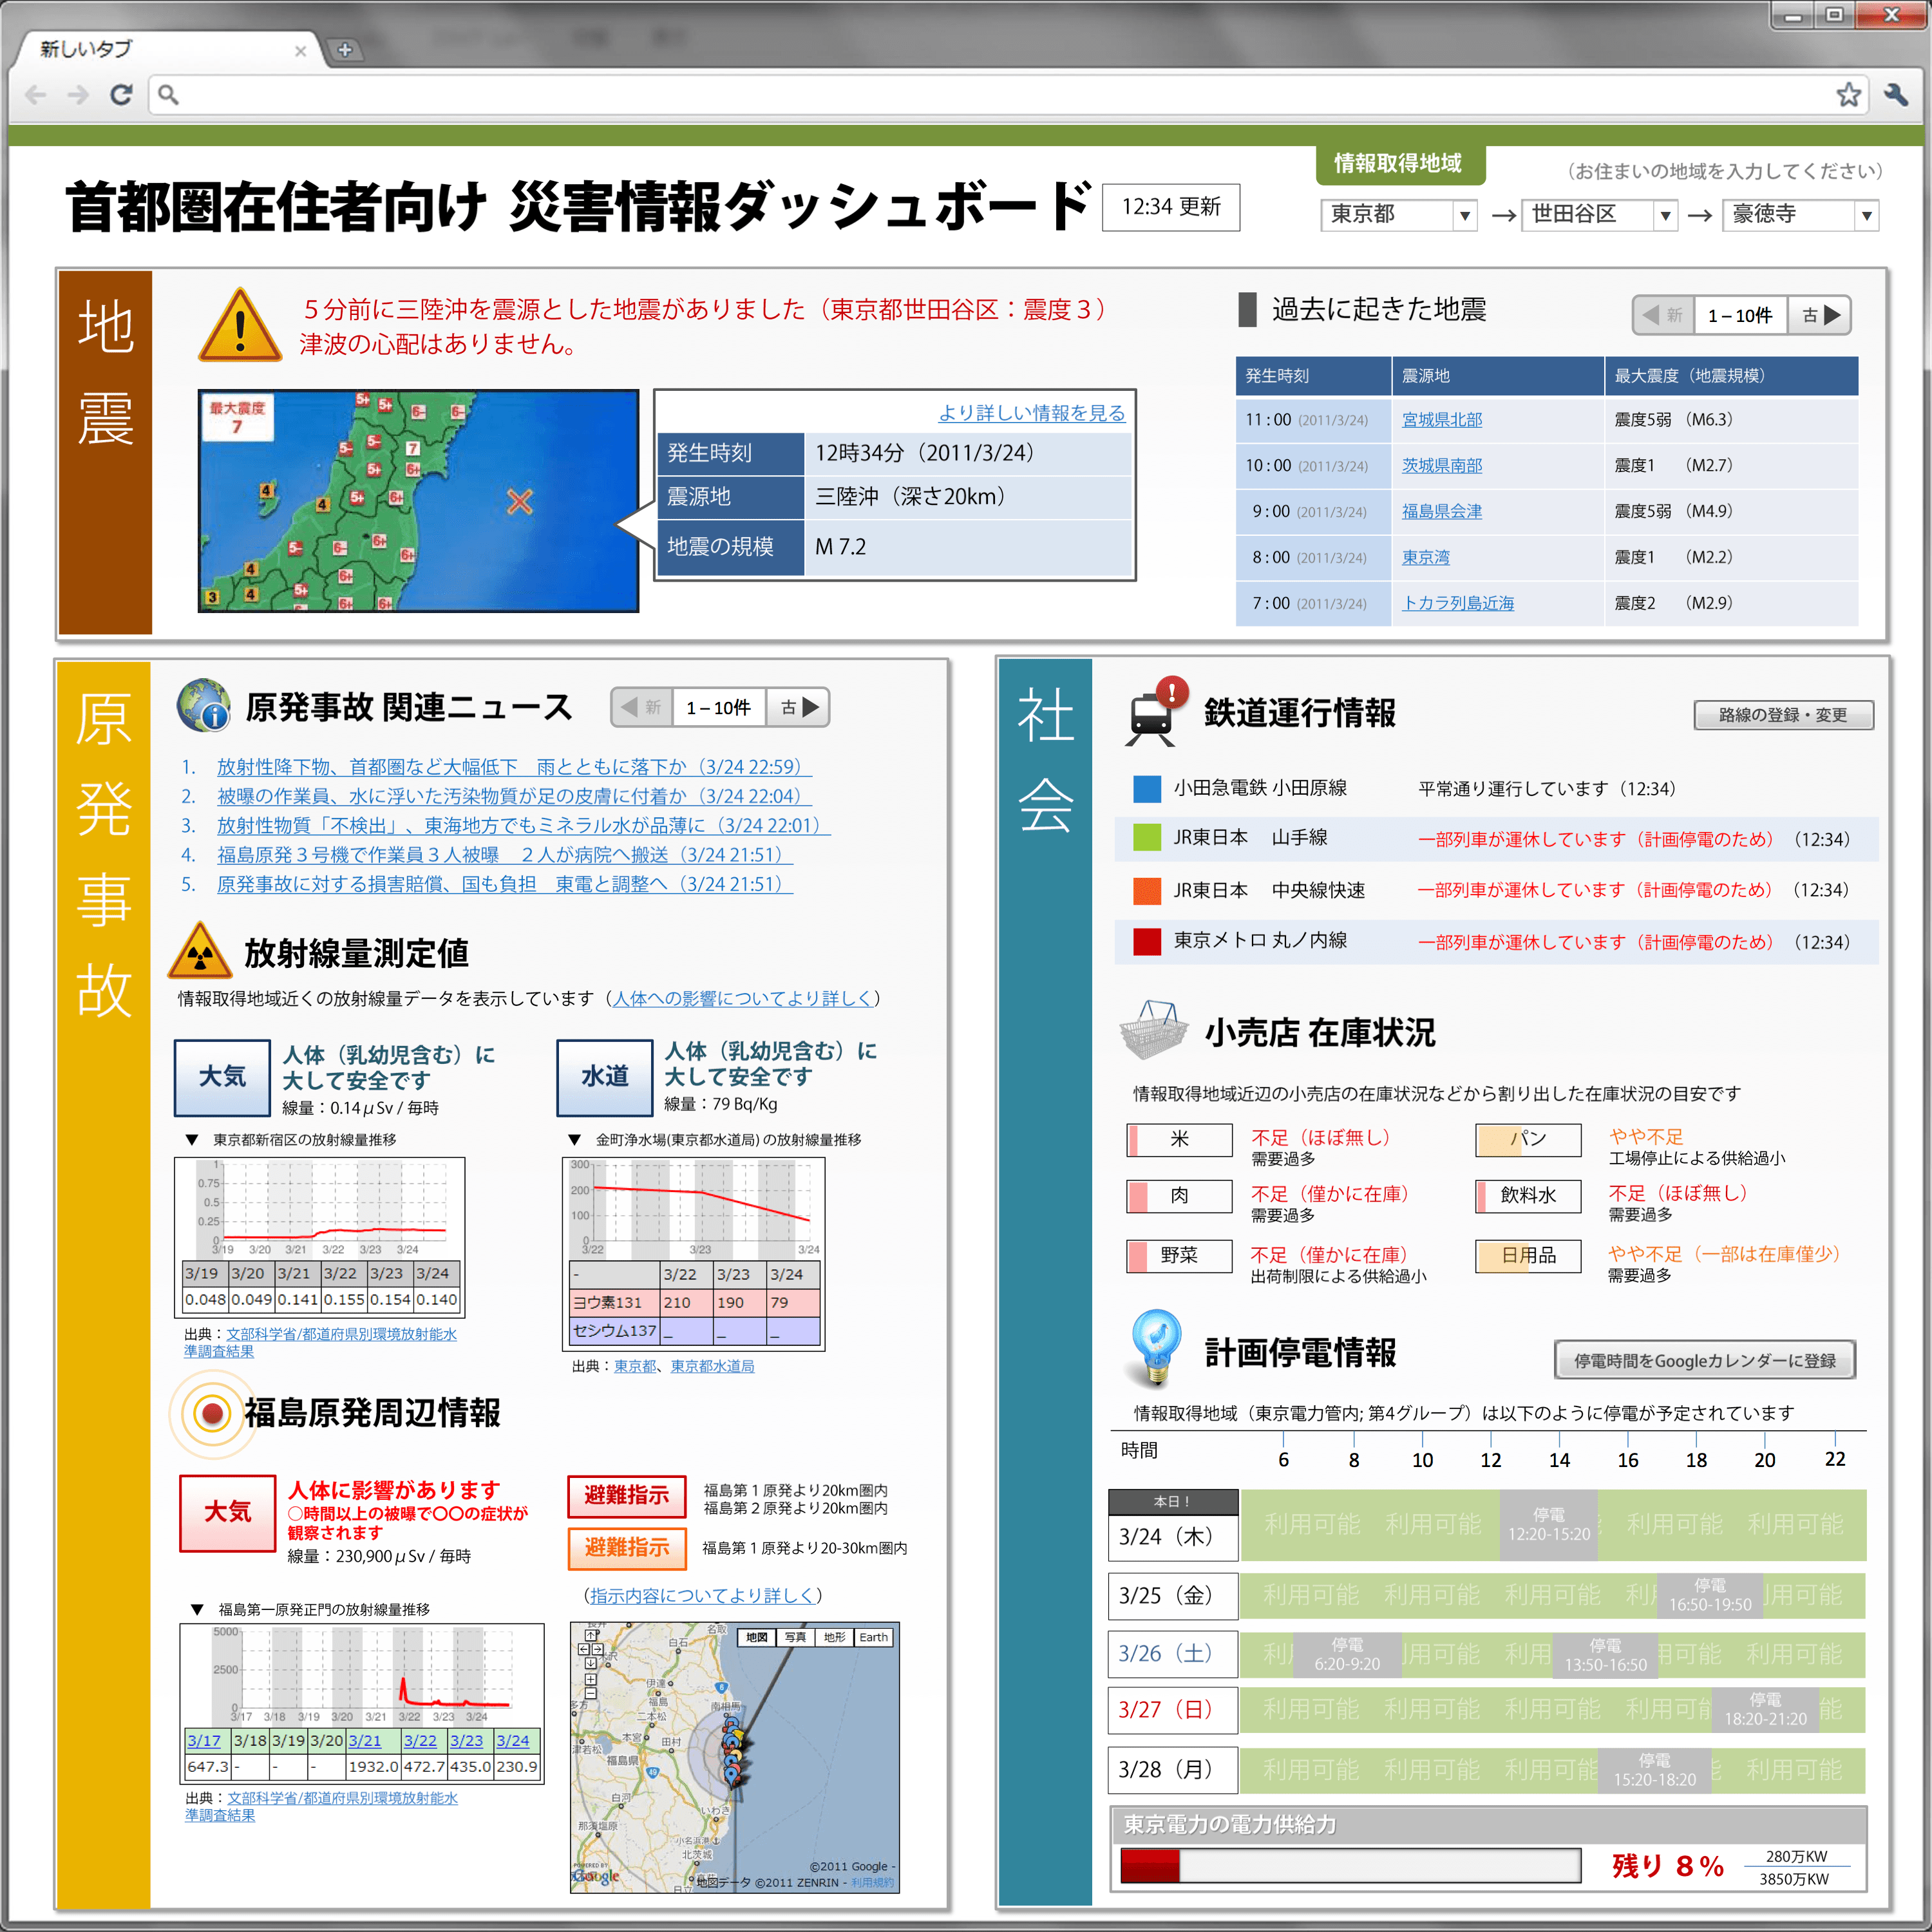The image size is (1932, 1932).
Task: Open a new tab with plus button
Action: (345, 49)
